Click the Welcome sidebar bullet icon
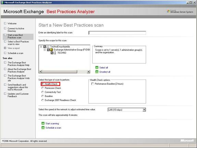 pos(5,23)
